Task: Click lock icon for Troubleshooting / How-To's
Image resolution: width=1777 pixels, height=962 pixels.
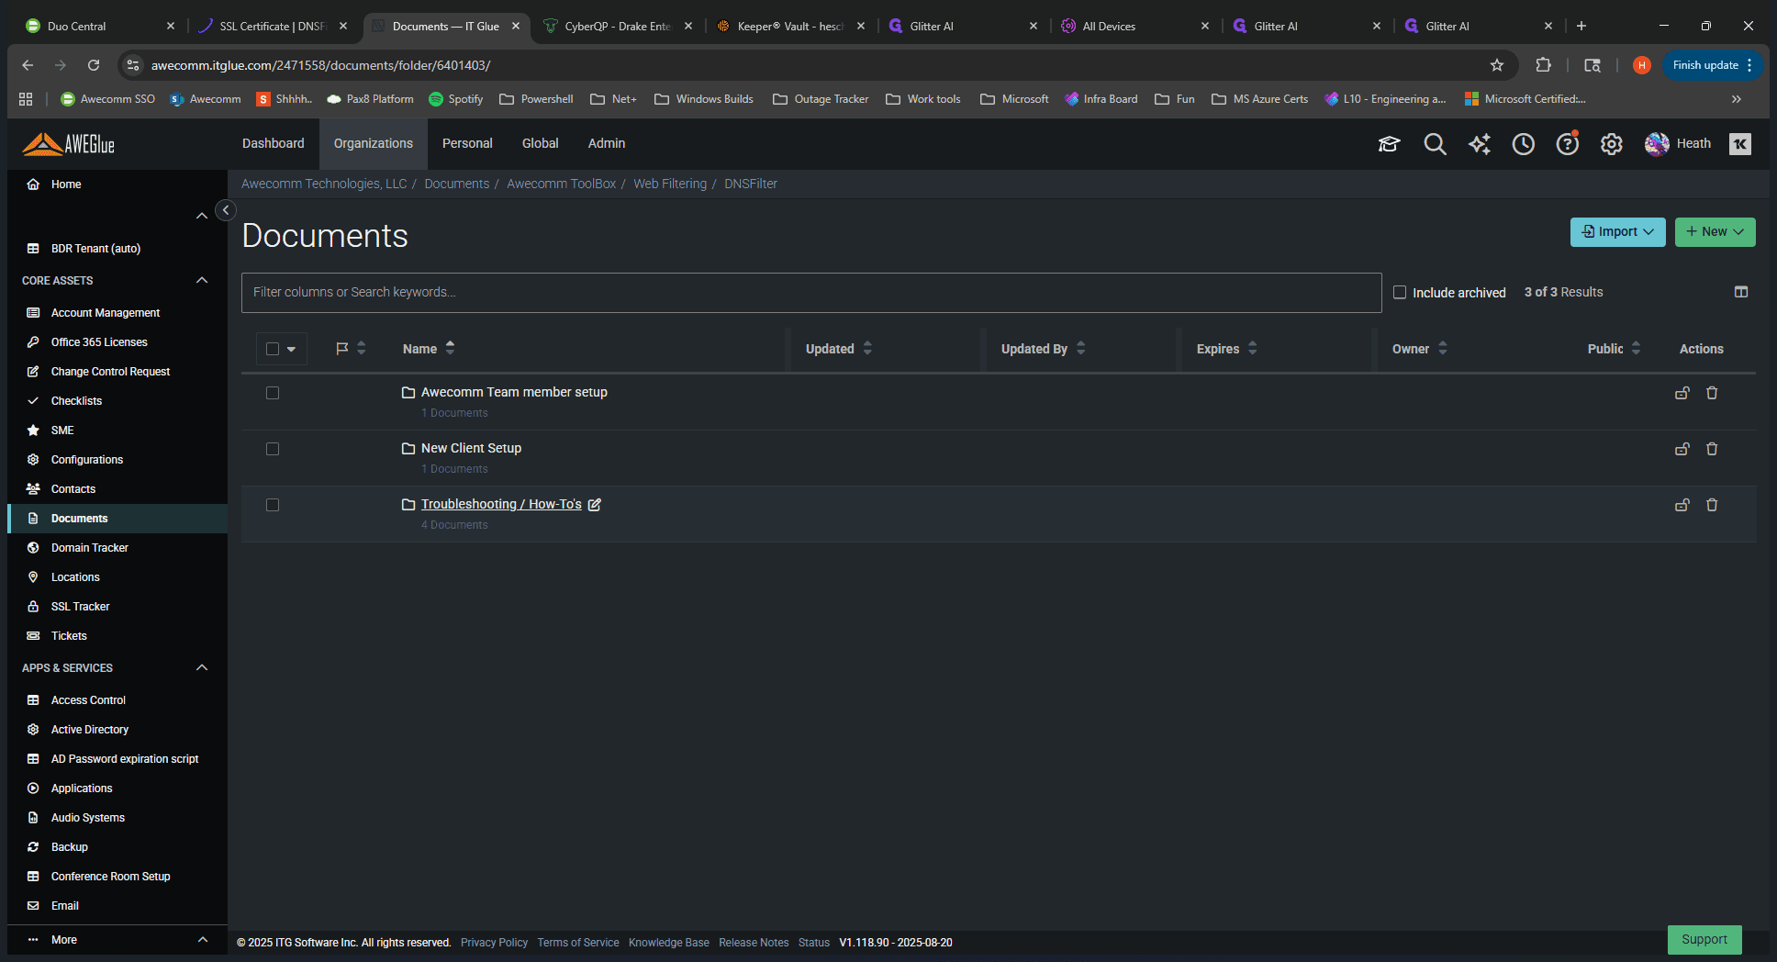Action: coord(1682,505)
